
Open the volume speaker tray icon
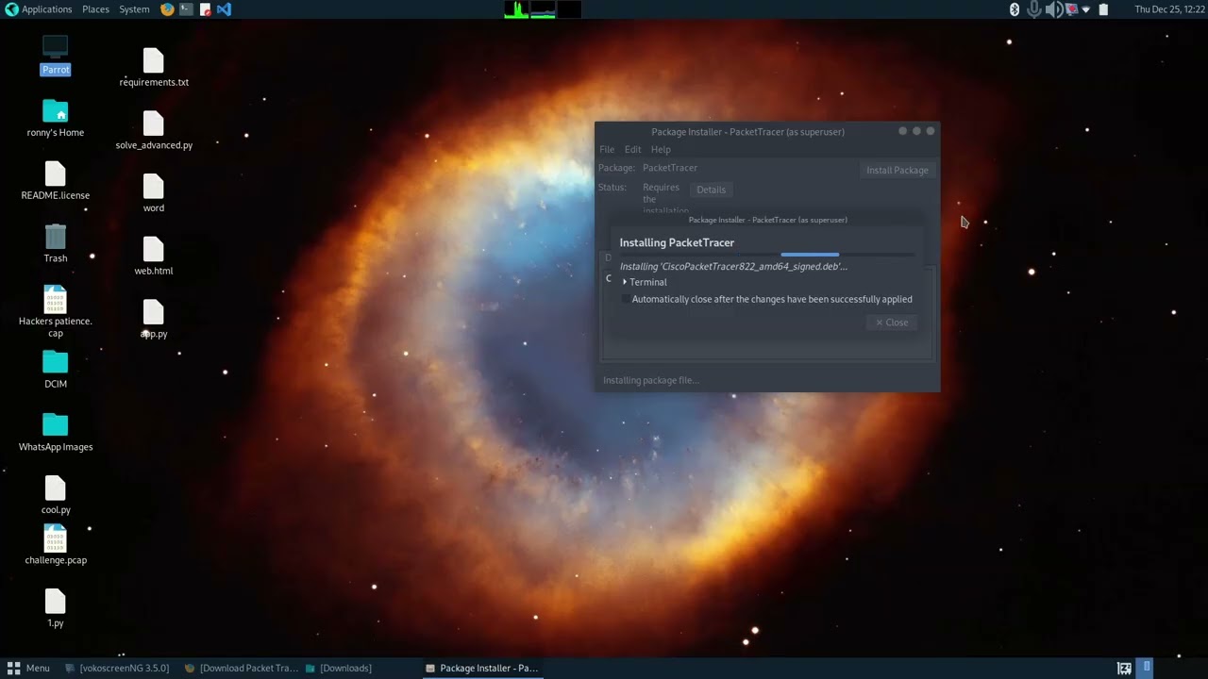[1053, 9]
